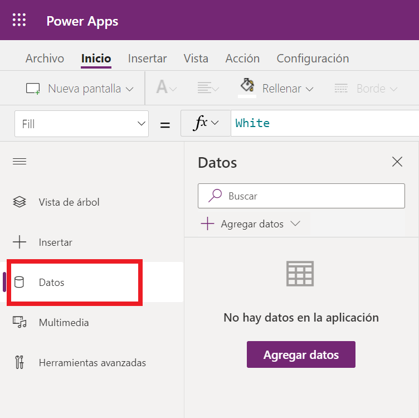Screen dimensions: 419x418
Task: Click the color bar under Rellenar icon
Action: pyautogui.click(x=247, y=96)
